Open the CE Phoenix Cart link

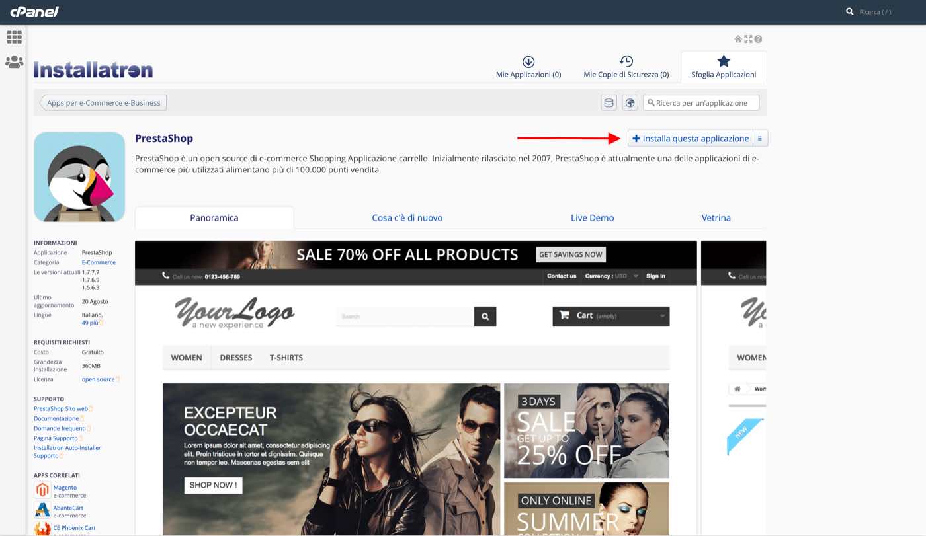[74, 528]
